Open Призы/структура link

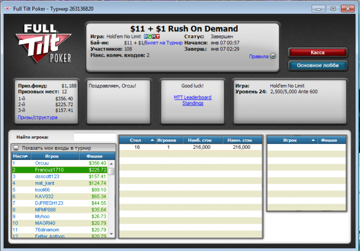[x=38, y=117]
